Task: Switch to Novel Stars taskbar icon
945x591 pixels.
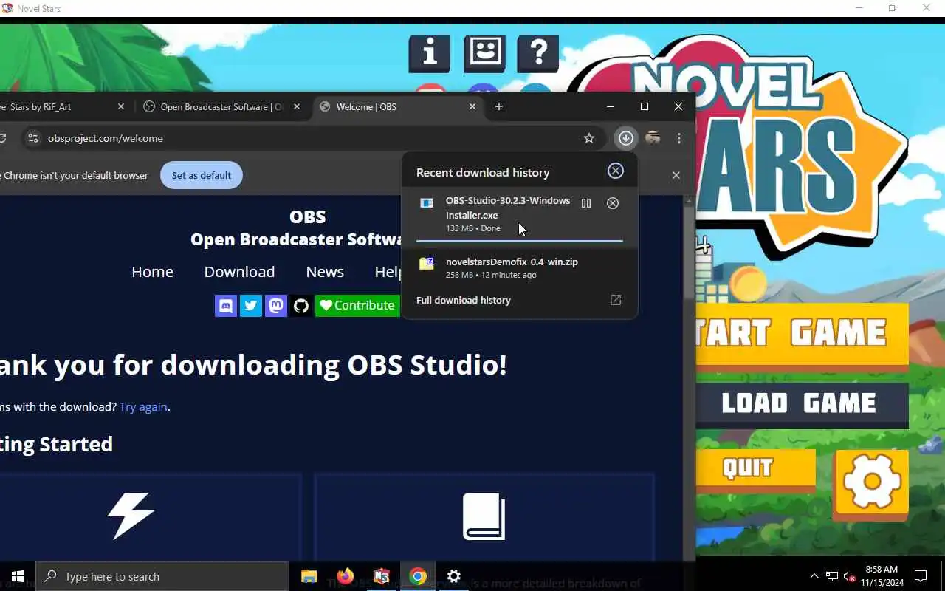Action: click(382, 576)
